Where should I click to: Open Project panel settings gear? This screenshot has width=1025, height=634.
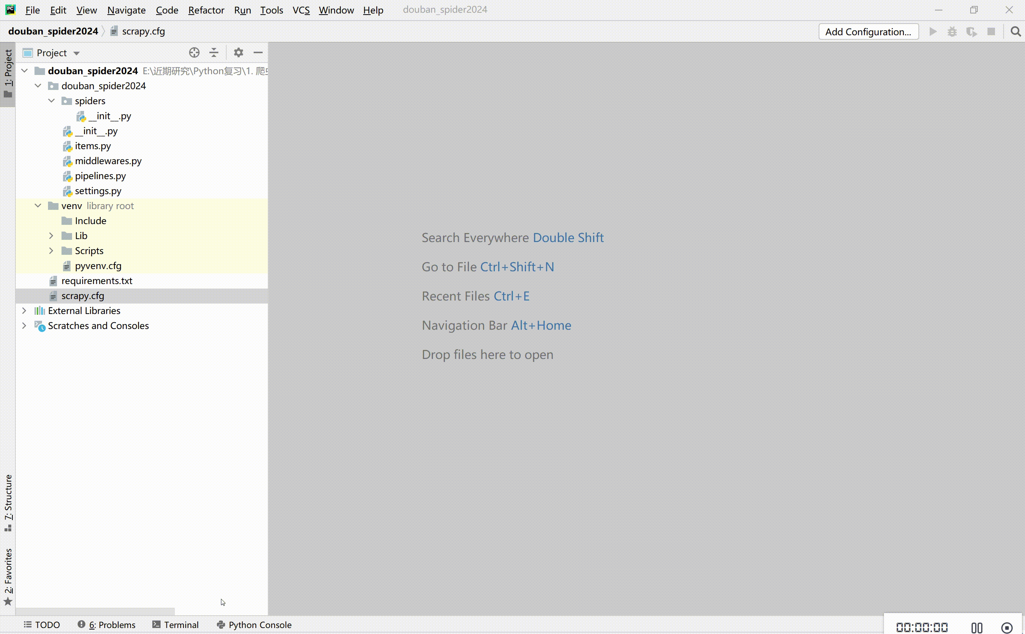(238, 52)
